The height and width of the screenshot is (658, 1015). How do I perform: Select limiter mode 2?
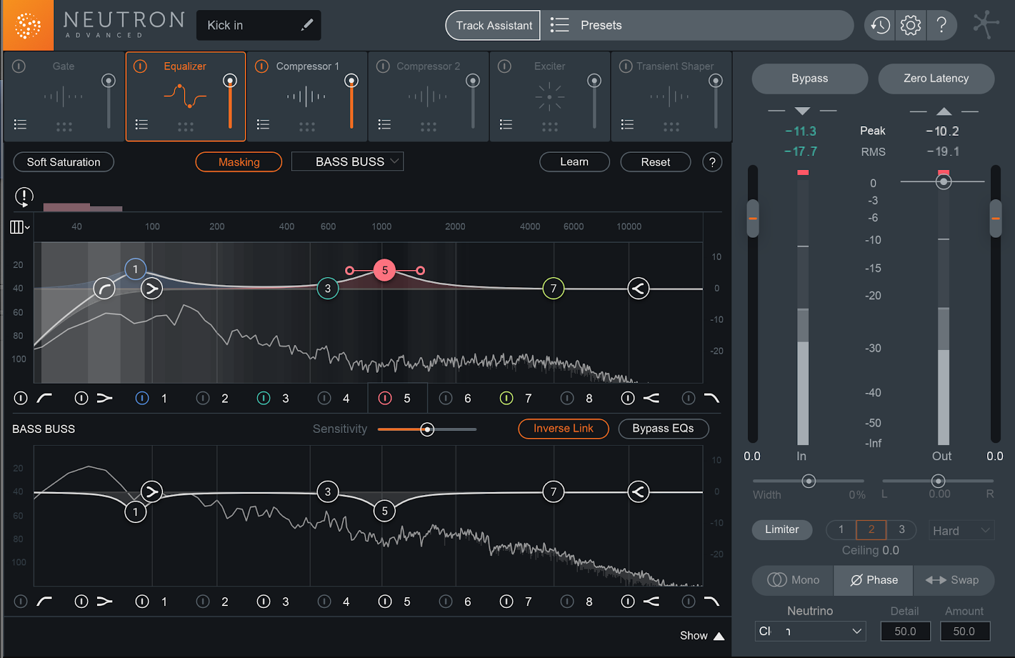point(871,529)
